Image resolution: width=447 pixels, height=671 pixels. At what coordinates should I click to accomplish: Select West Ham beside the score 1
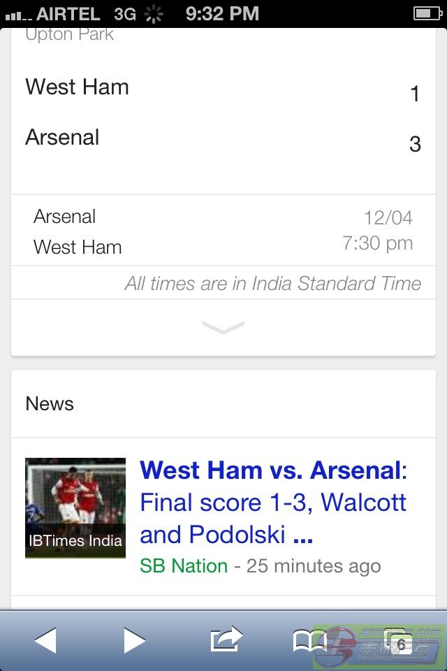pos(78,87)
